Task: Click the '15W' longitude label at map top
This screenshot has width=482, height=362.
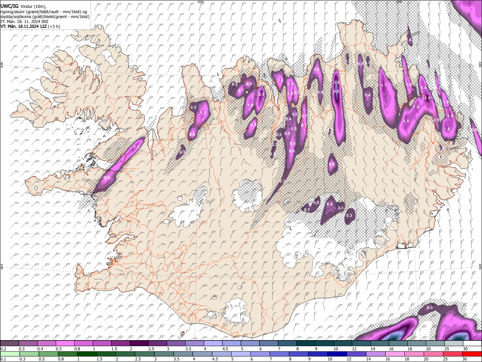Action: pos(400,2)
